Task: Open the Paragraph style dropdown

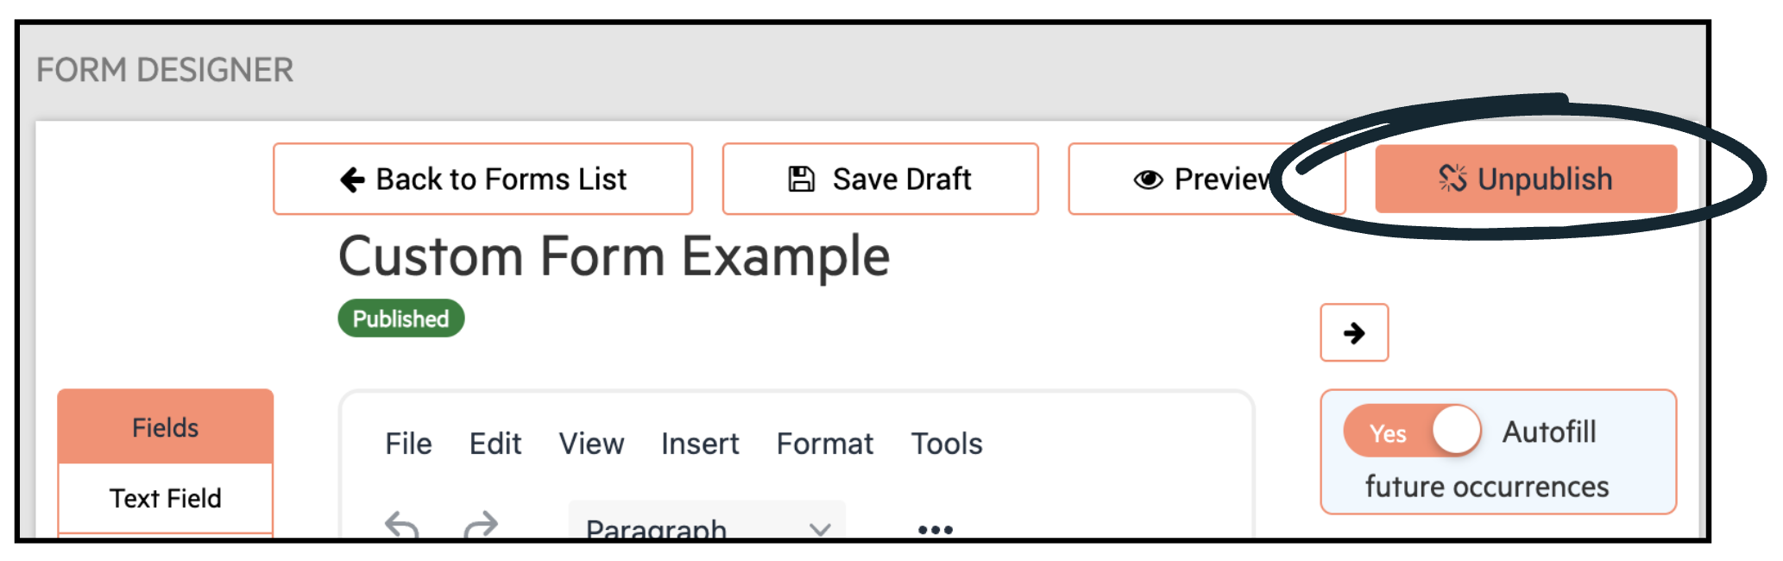Action: [707, 520]
